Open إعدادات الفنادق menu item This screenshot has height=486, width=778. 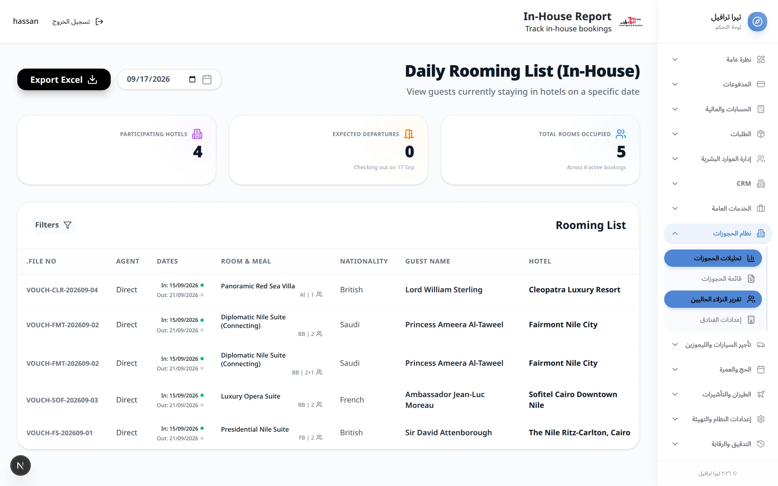(x=713, y=320)
